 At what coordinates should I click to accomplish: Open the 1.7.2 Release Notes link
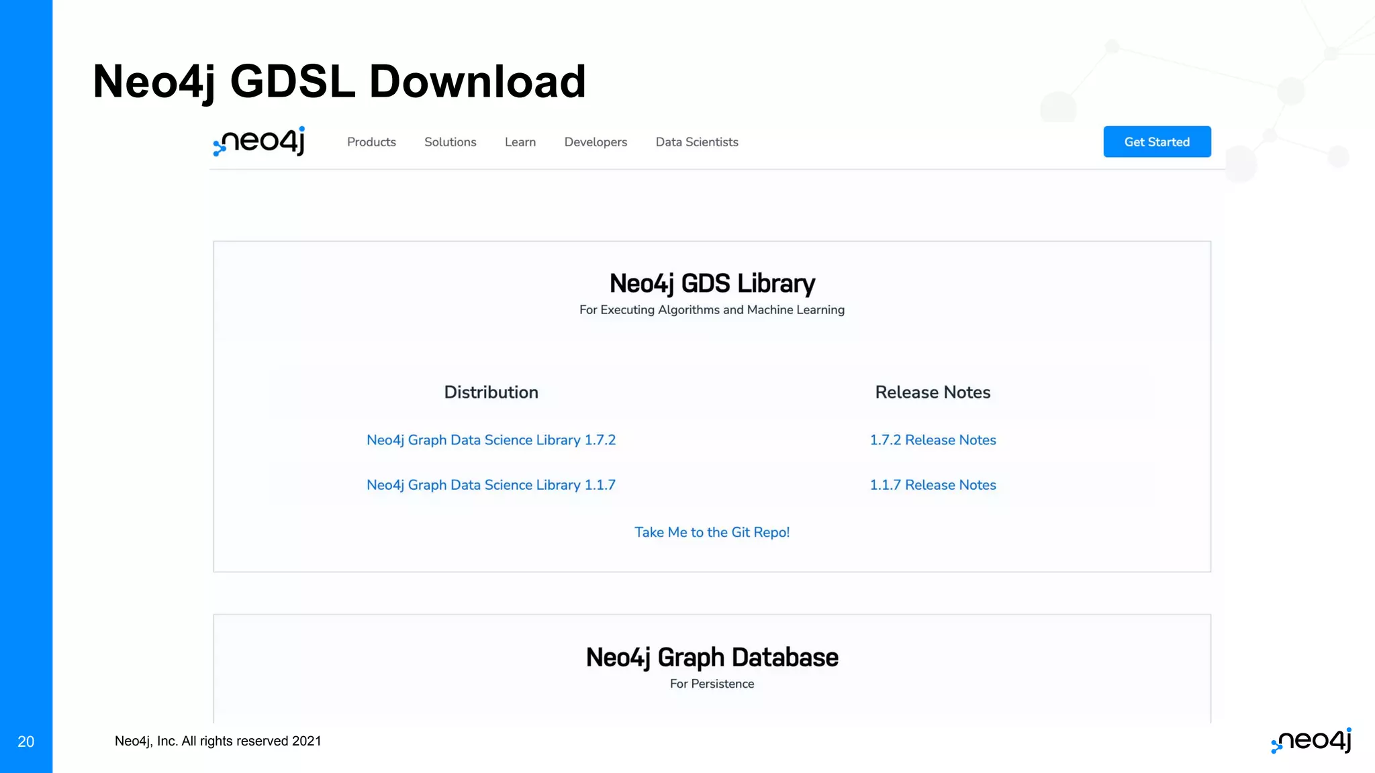click(933, 440)
